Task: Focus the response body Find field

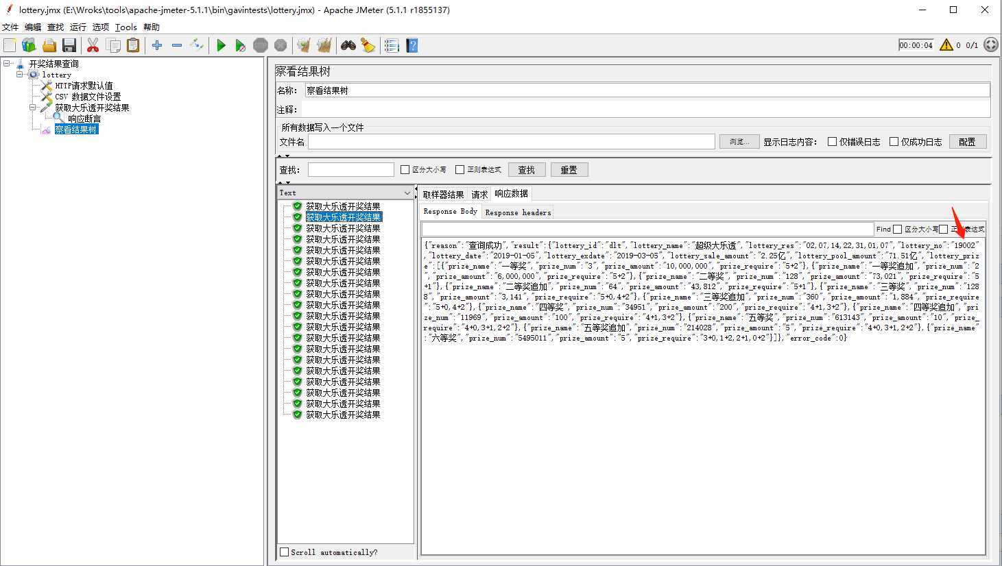Action: 647,229
